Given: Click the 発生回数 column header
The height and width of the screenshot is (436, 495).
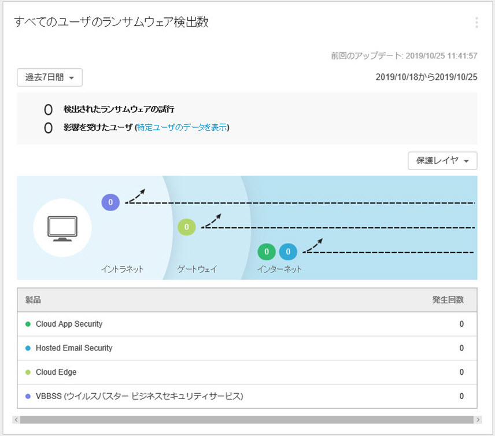Looking at the screenshot, I should [448, 300].
